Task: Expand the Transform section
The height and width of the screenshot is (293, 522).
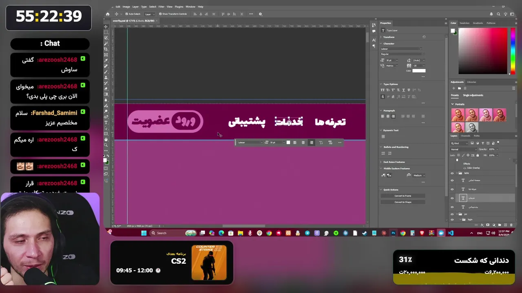Action: tap(381, 37)
